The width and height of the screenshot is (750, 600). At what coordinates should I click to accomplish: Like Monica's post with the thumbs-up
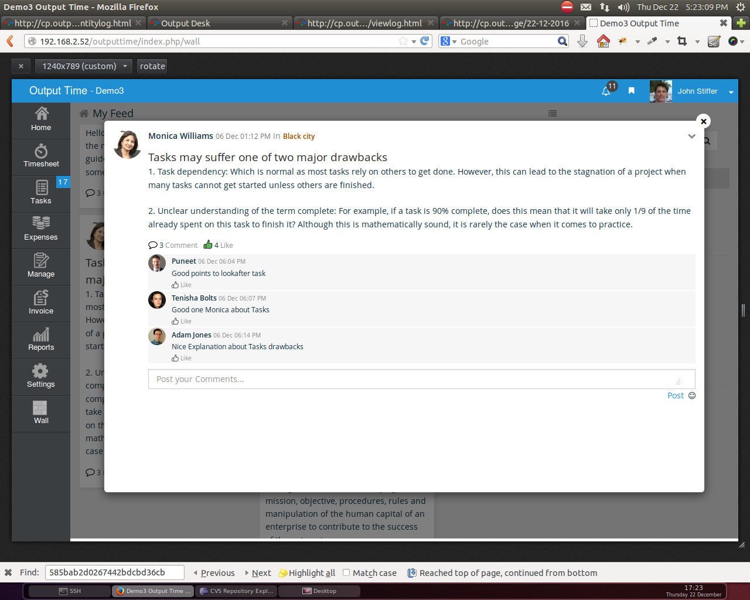pyautogui.click(x=208, y=244)
